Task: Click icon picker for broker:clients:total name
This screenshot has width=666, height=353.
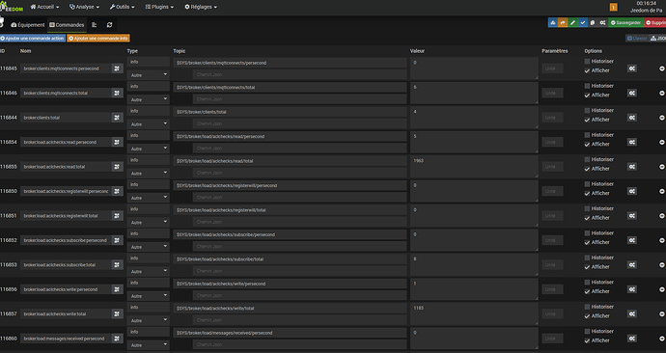Action: 117,118
